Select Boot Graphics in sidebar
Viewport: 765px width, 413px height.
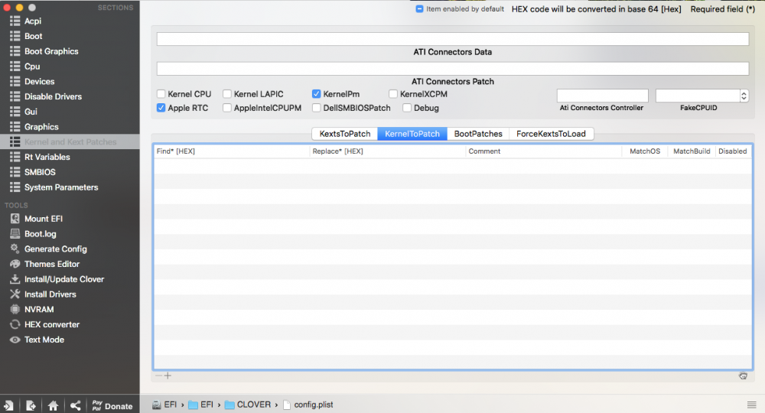[x=50, y=51]
